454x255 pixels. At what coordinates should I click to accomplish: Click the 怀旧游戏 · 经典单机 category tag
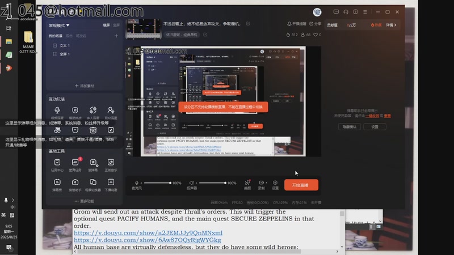(182, 35)
